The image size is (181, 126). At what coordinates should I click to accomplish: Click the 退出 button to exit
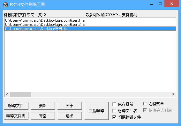pos(70,116)
